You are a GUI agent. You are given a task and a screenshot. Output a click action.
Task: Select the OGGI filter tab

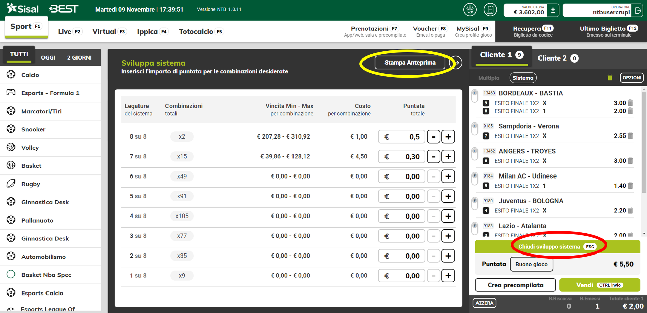pos(48,57)
